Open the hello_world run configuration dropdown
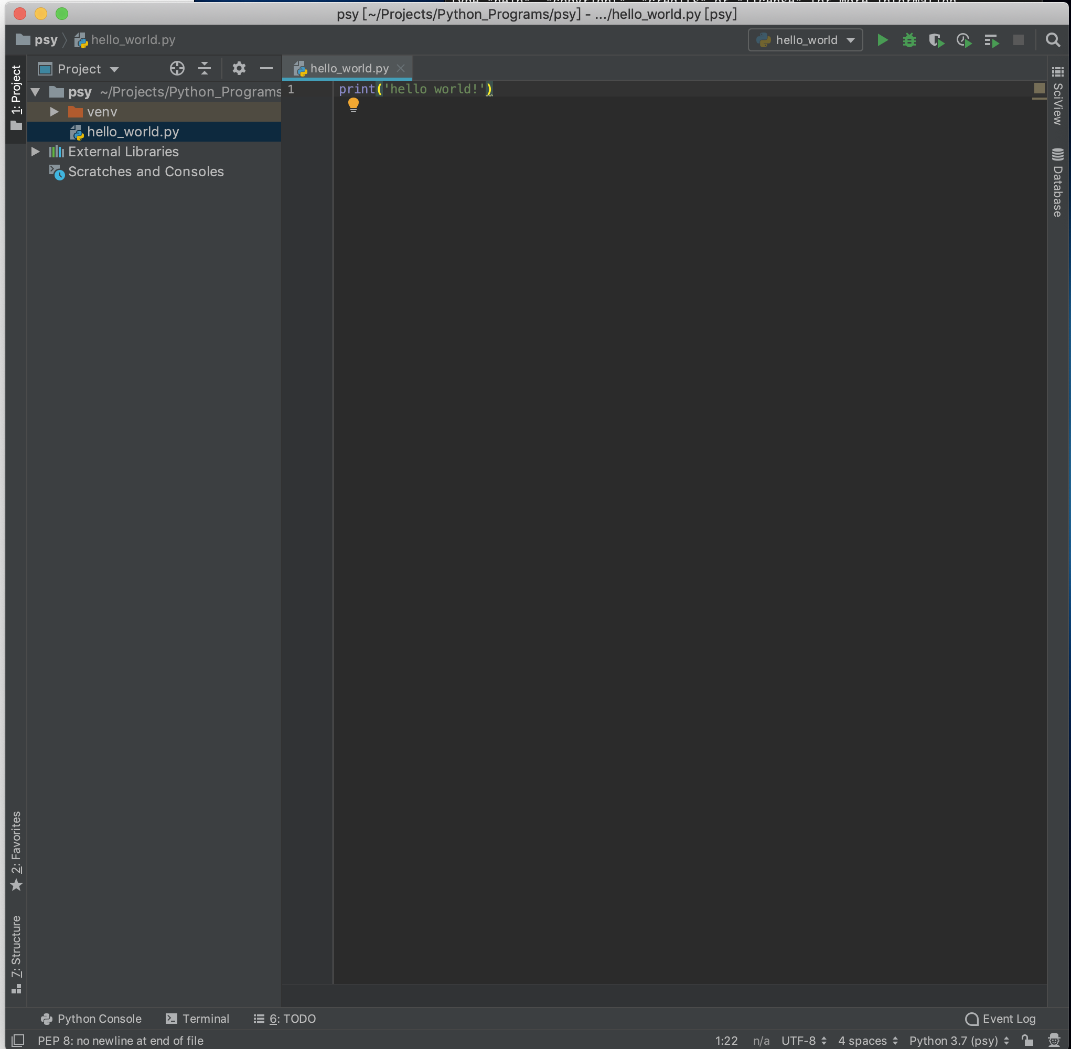This screenshot has width=1071, height=1049. click(x=851, y=40)
